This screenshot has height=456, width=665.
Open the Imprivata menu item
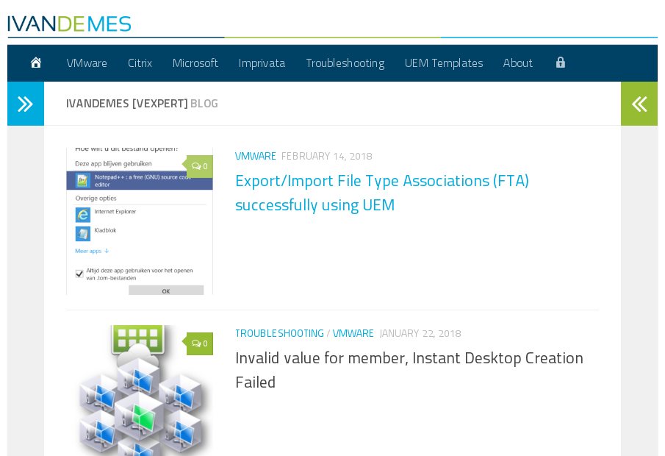262,63
